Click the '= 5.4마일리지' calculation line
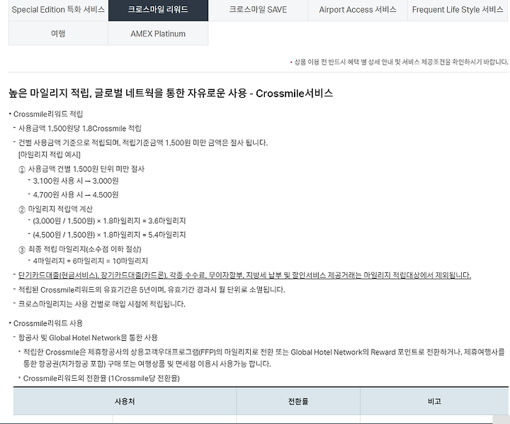Screen dimensions: 510x424 pyautogui.click(x=109, y=235)
